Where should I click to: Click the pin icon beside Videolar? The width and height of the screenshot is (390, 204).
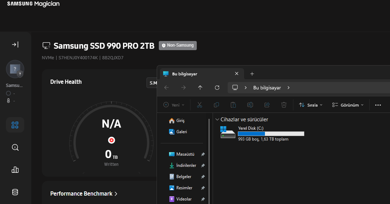(x=203, y=199)
